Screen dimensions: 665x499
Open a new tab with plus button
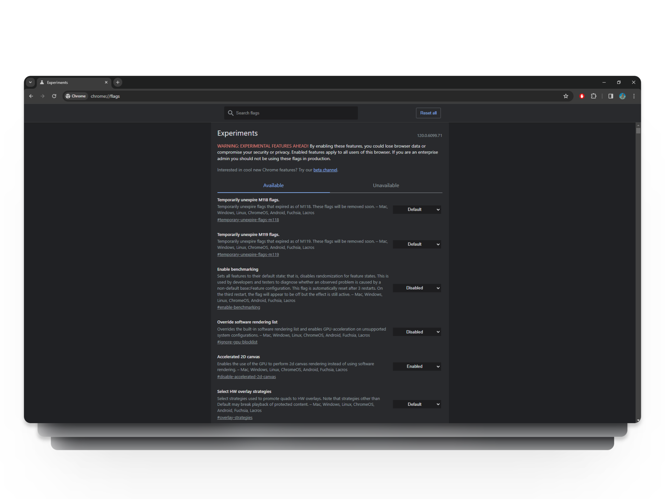118,82
